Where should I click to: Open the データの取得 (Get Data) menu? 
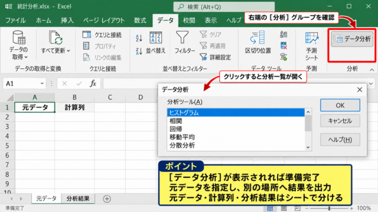[18, 45]
